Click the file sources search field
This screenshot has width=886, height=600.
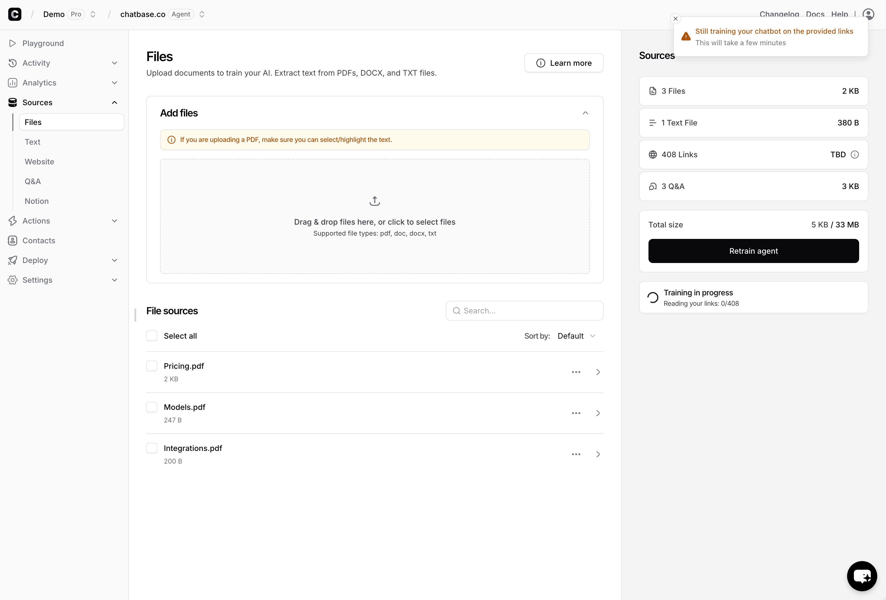(x=524, y=310)
